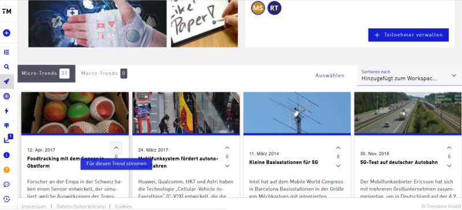This screenshot has width=462, height=210.
Task: Open the list view icon in sidebar
Action: pos(6,52)
